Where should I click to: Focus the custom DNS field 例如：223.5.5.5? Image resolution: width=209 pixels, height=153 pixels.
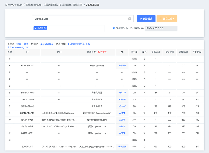pyautogui.click(x=161, y=28)
